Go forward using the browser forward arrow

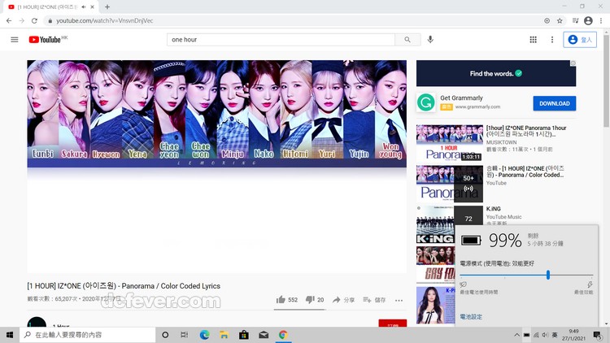(22, 20)
